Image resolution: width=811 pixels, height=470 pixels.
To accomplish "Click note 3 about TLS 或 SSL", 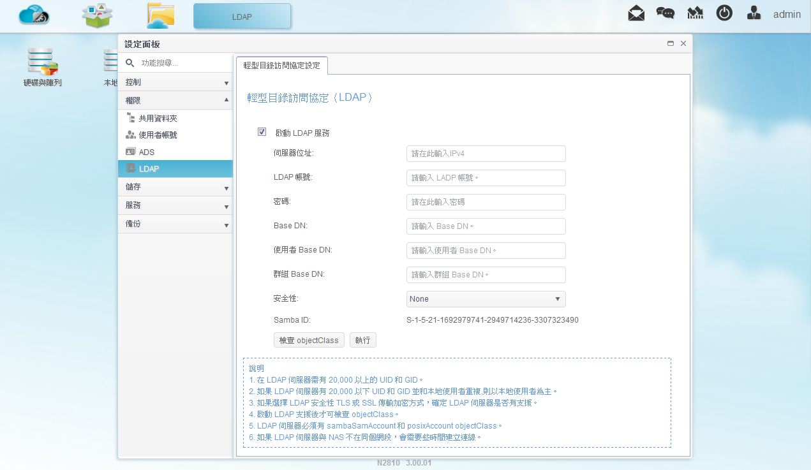I will (x=394, y=403).
